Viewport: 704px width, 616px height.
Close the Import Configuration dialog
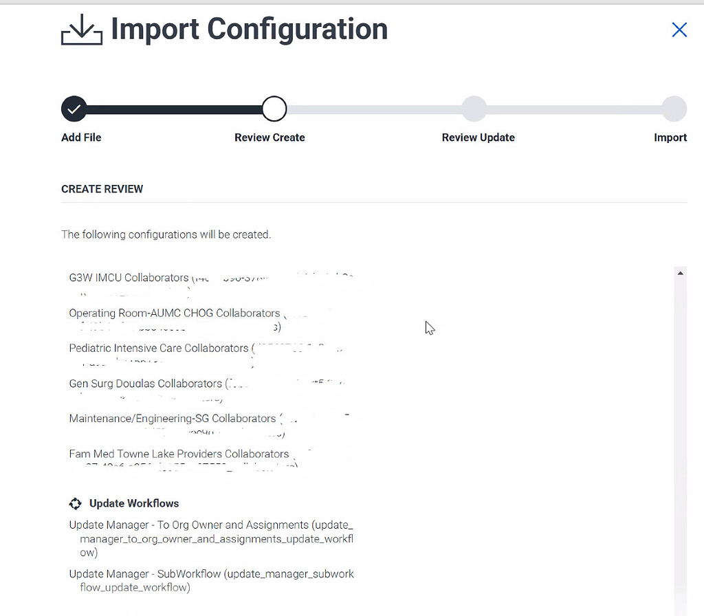coord(679,30)
